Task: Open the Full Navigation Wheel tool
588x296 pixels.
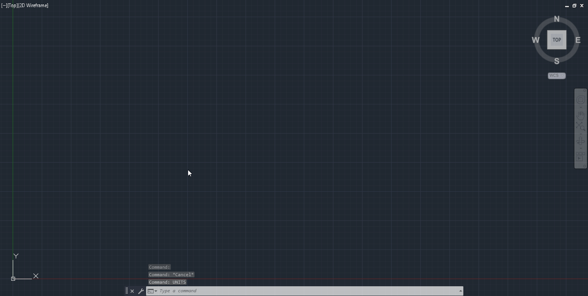Action: pos(580,99)
